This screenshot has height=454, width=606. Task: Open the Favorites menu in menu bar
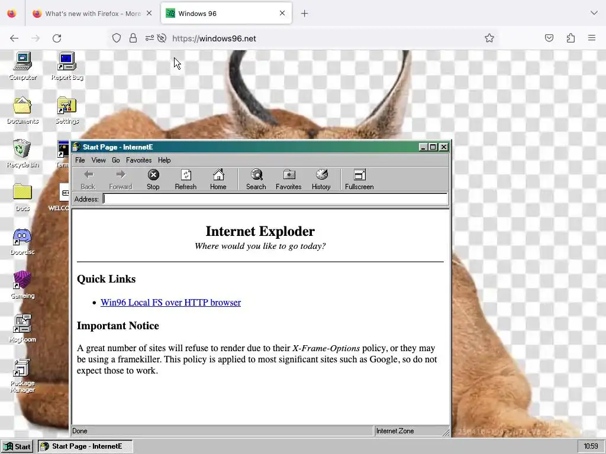(x=138, y=160)
